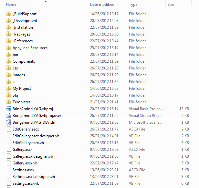
Task: Click the Bring2mind.YAG_DEV.sln solution icon
Action: coord(9,122)
